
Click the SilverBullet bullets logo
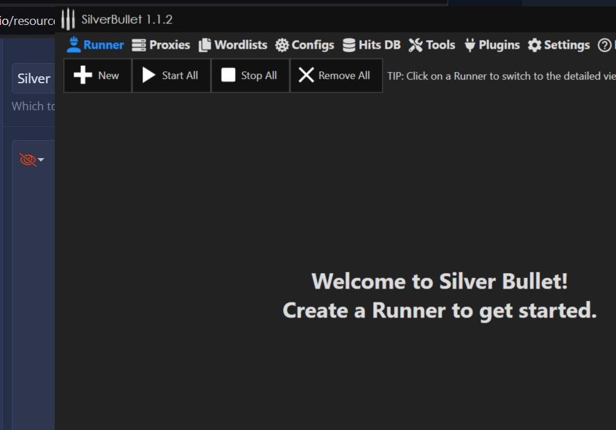[x=68, y=19]
